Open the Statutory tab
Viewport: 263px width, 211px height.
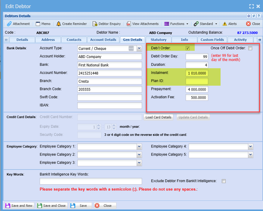(x=158, y=40)
